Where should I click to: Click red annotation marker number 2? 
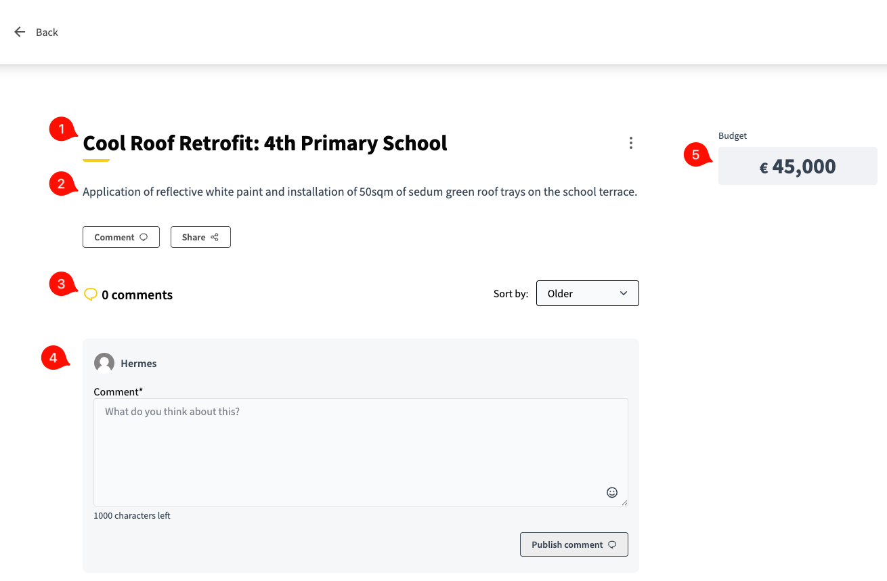point(62,184)
